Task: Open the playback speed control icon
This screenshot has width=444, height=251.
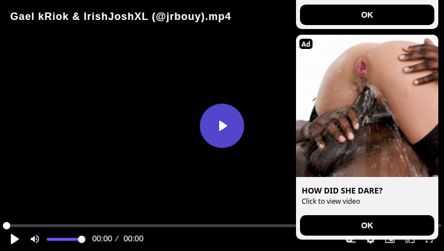Action: [351, 241]
